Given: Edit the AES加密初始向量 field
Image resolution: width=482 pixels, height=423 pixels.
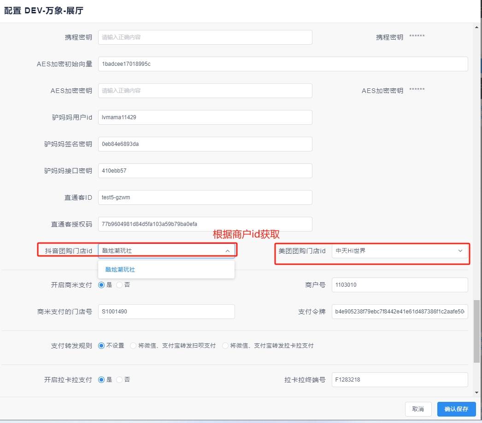Looking at the screenshot, I should [283, 64].
